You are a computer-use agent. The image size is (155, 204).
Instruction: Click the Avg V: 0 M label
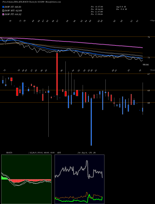pos(121,7)
